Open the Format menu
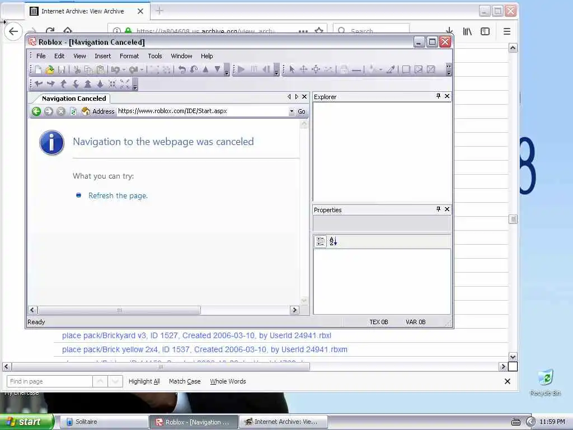 129,56
